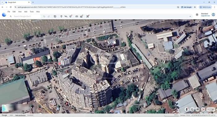Viewport: 217px width, 117px height.
Task: Click the Google logo in status bar
Action: pyautogui.click(x=4, y=115)
